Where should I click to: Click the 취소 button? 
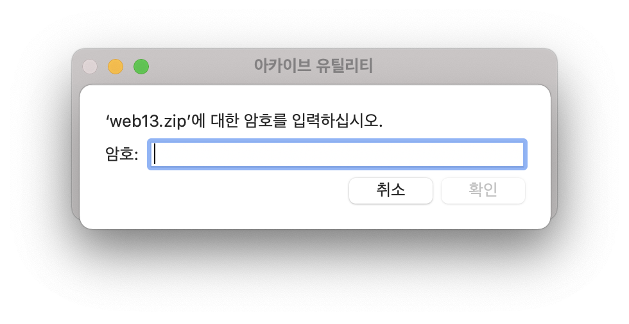pos(391,191)
